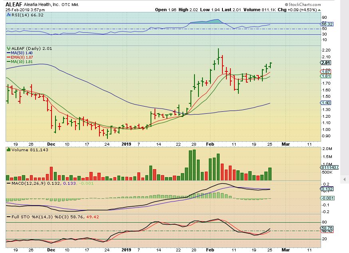Viewport: 349px width, 253px height.
Task: Click the blue 1.40 MA(50) tag on axis
Action: (x=325, y=103)
